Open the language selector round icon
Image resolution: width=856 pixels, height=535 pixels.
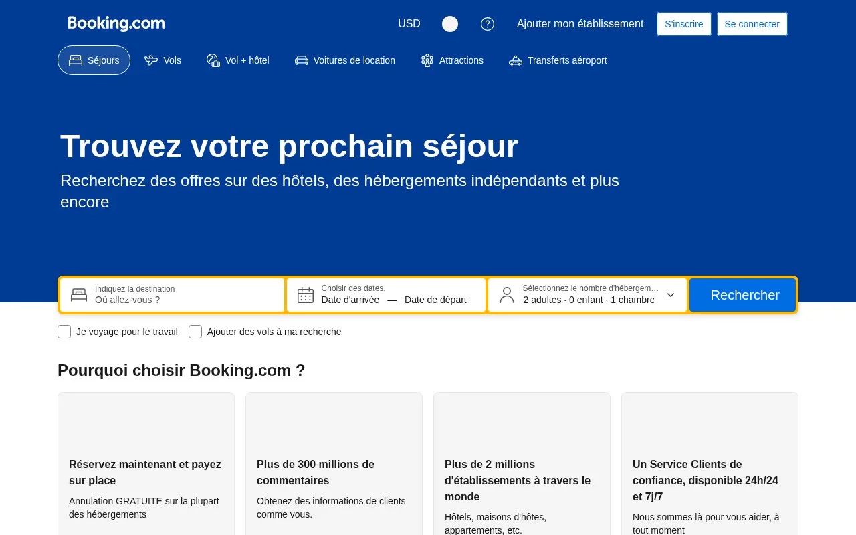click(x=450, y=24)
